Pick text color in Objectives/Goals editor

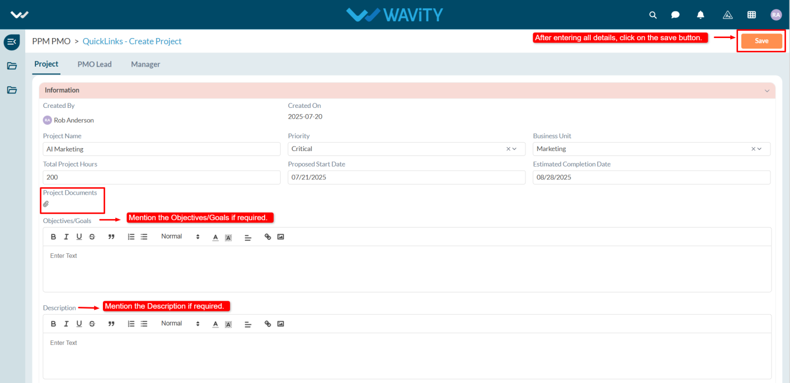coord(215,237)
